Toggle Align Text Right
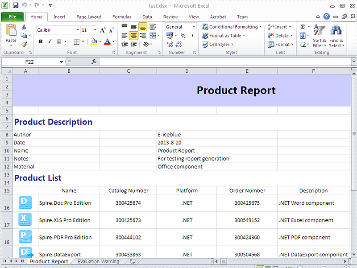Image resolution: width=357 pixels, height=268 pixels. pyautogui.click(x=143, y=36)
